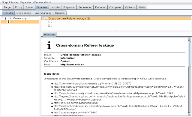Click the Host value http://www.scip.ch
This screenshot has height=117, width=192.
pyautogui.click(x=72, y=64)
